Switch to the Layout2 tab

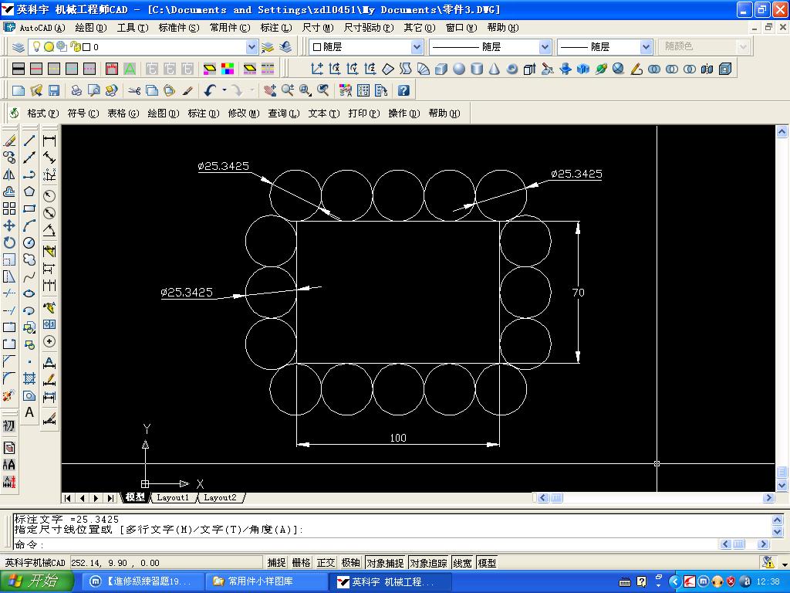pyautogui.click(x=220, y=498)
